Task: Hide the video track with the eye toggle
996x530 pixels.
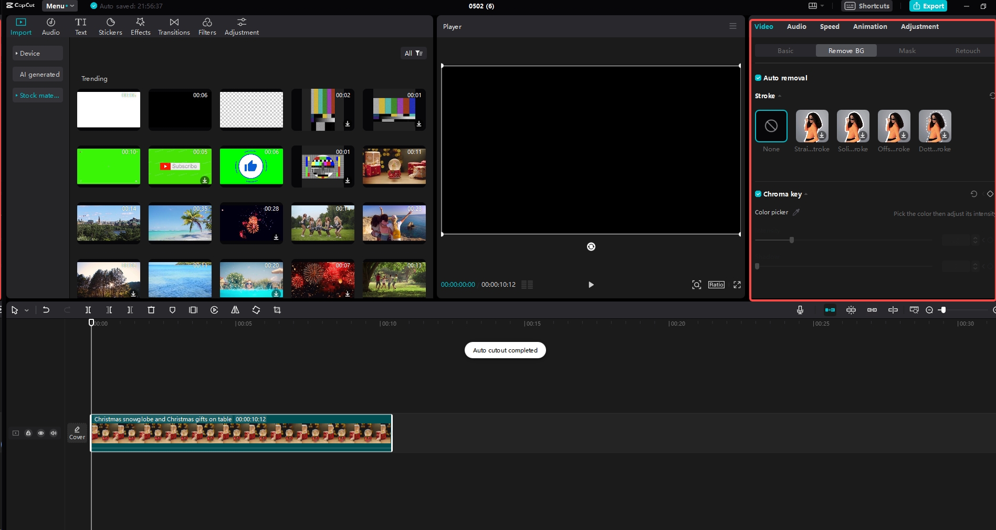Action: click(41, 433)
